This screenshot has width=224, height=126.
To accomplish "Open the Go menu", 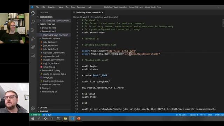I will (67, 7).
